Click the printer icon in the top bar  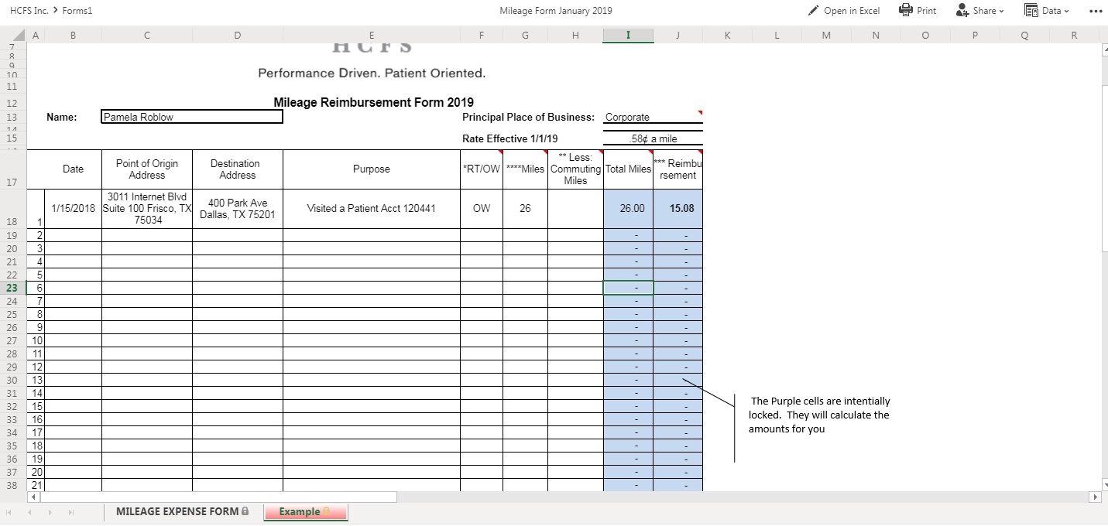pos(906,11)
